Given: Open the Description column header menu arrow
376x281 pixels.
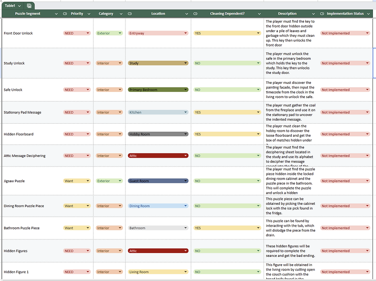Looking at the screenshot, I should tap(313, 14).
